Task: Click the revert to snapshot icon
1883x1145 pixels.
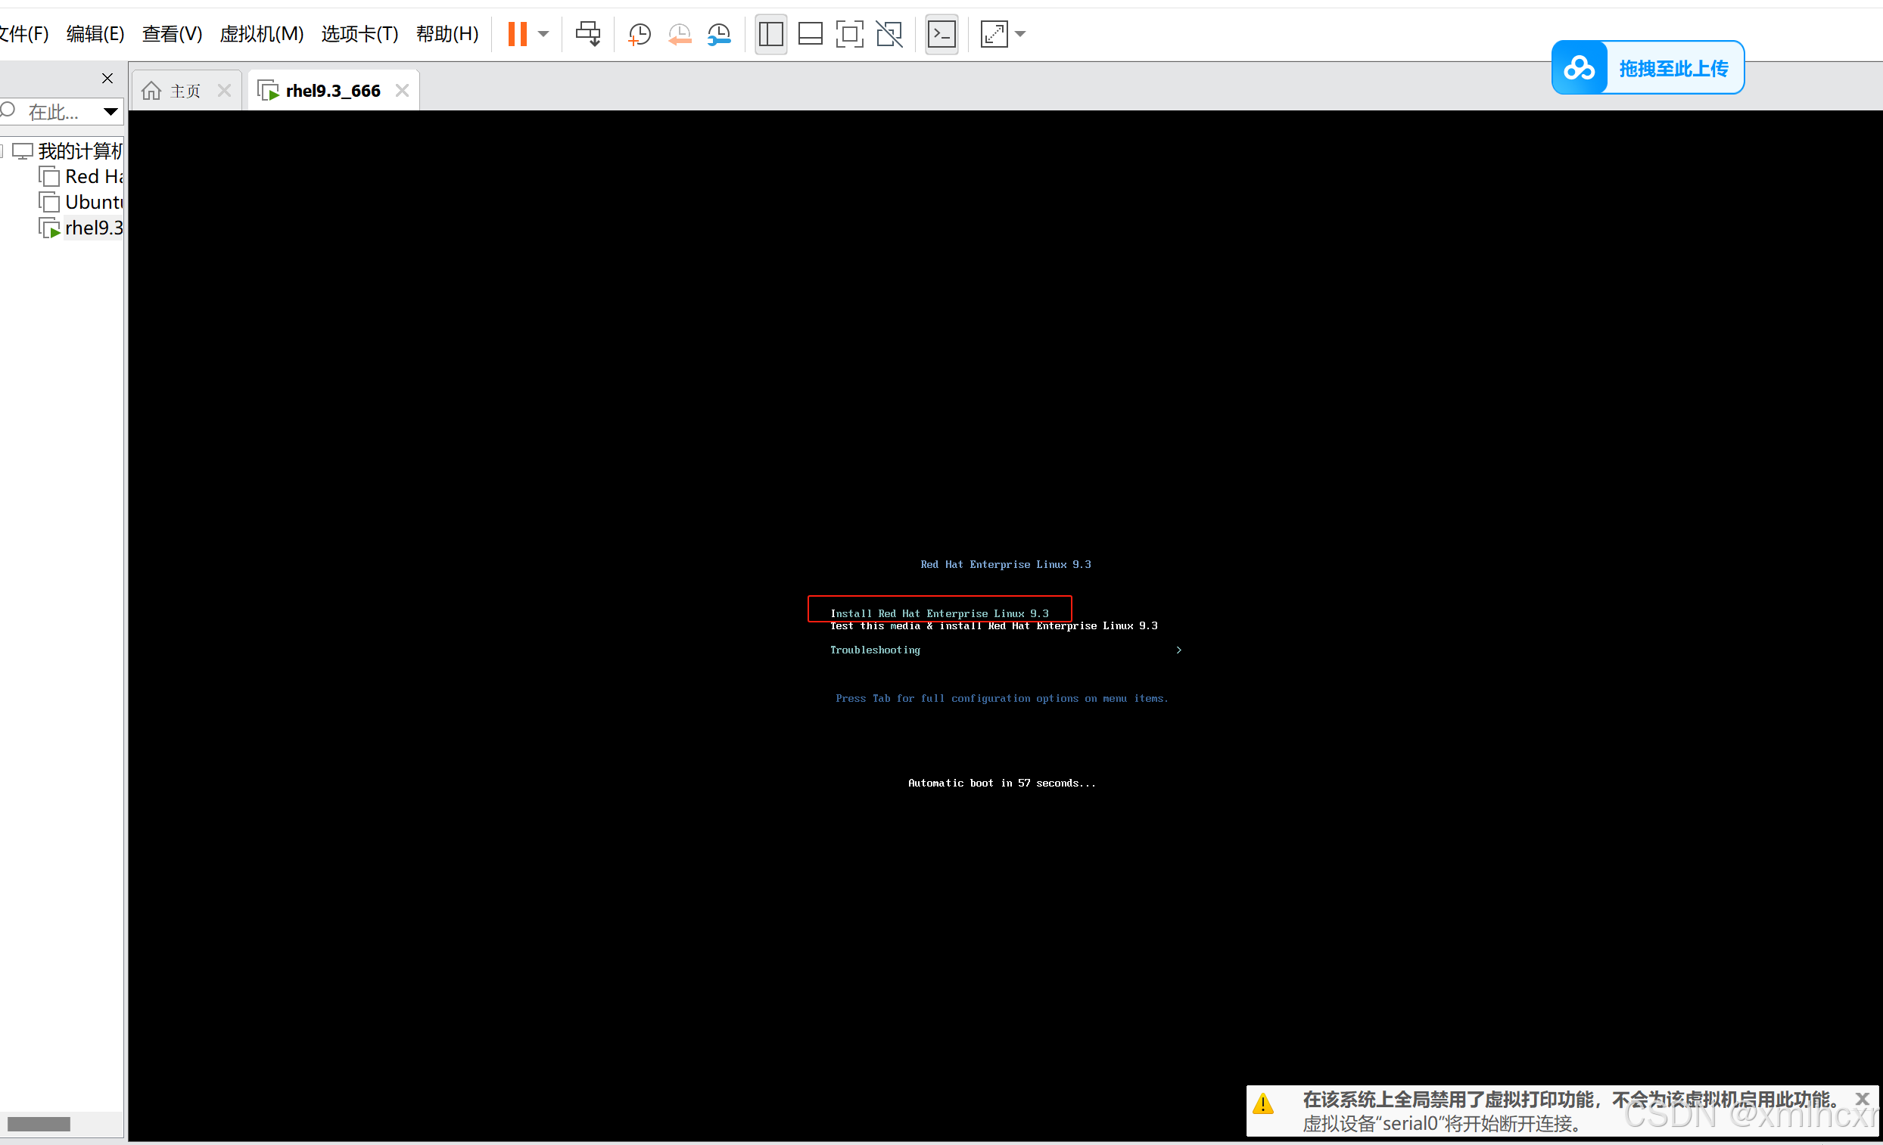Action: [x=679, y=33]
